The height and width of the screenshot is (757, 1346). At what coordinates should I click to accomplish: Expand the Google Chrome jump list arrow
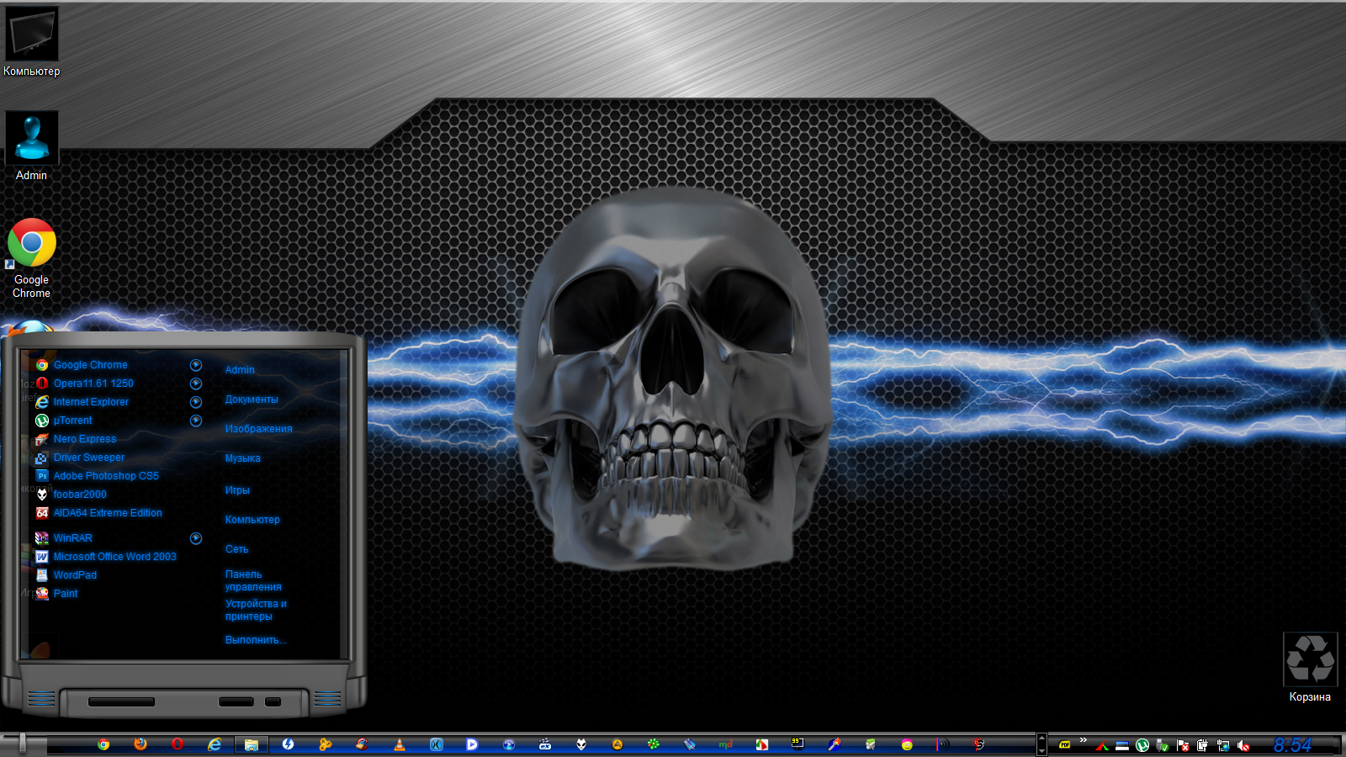point(196,365)
